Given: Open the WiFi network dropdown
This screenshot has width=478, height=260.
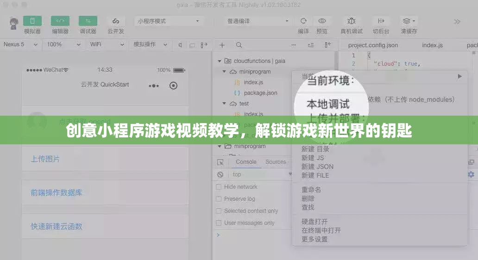Looking at the screenshot, I should coord(107,44).
